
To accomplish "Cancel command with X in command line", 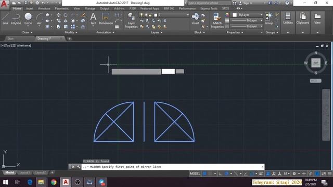I will pos(73,167).
